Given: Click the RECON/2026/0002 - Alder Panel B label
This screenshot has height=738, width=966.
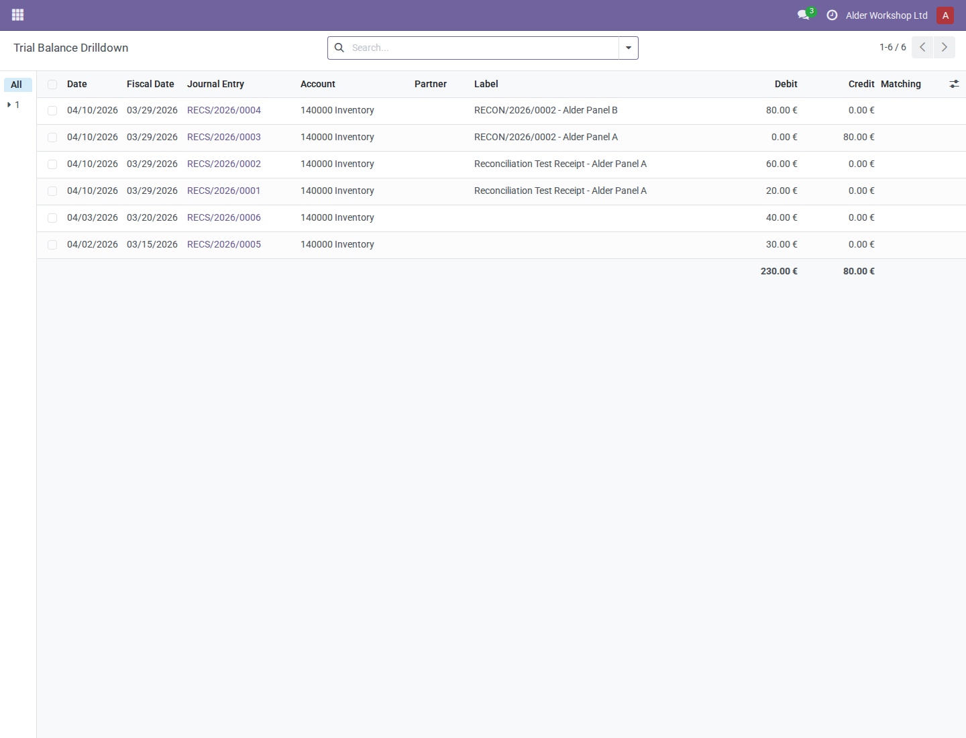Looking at the screenshot, I should [x=546, y=110].
